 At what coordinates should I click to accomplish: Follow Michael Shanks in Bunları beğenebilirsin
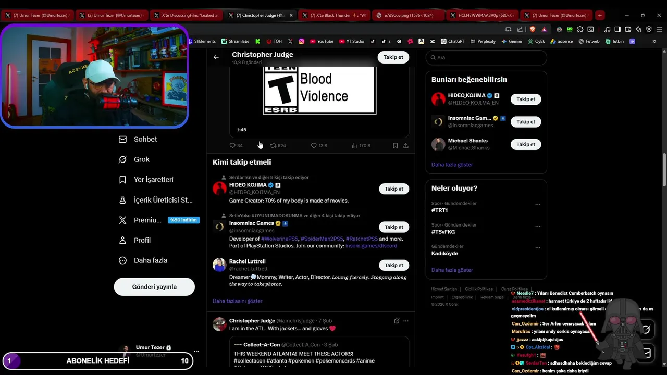click(526, 144)
